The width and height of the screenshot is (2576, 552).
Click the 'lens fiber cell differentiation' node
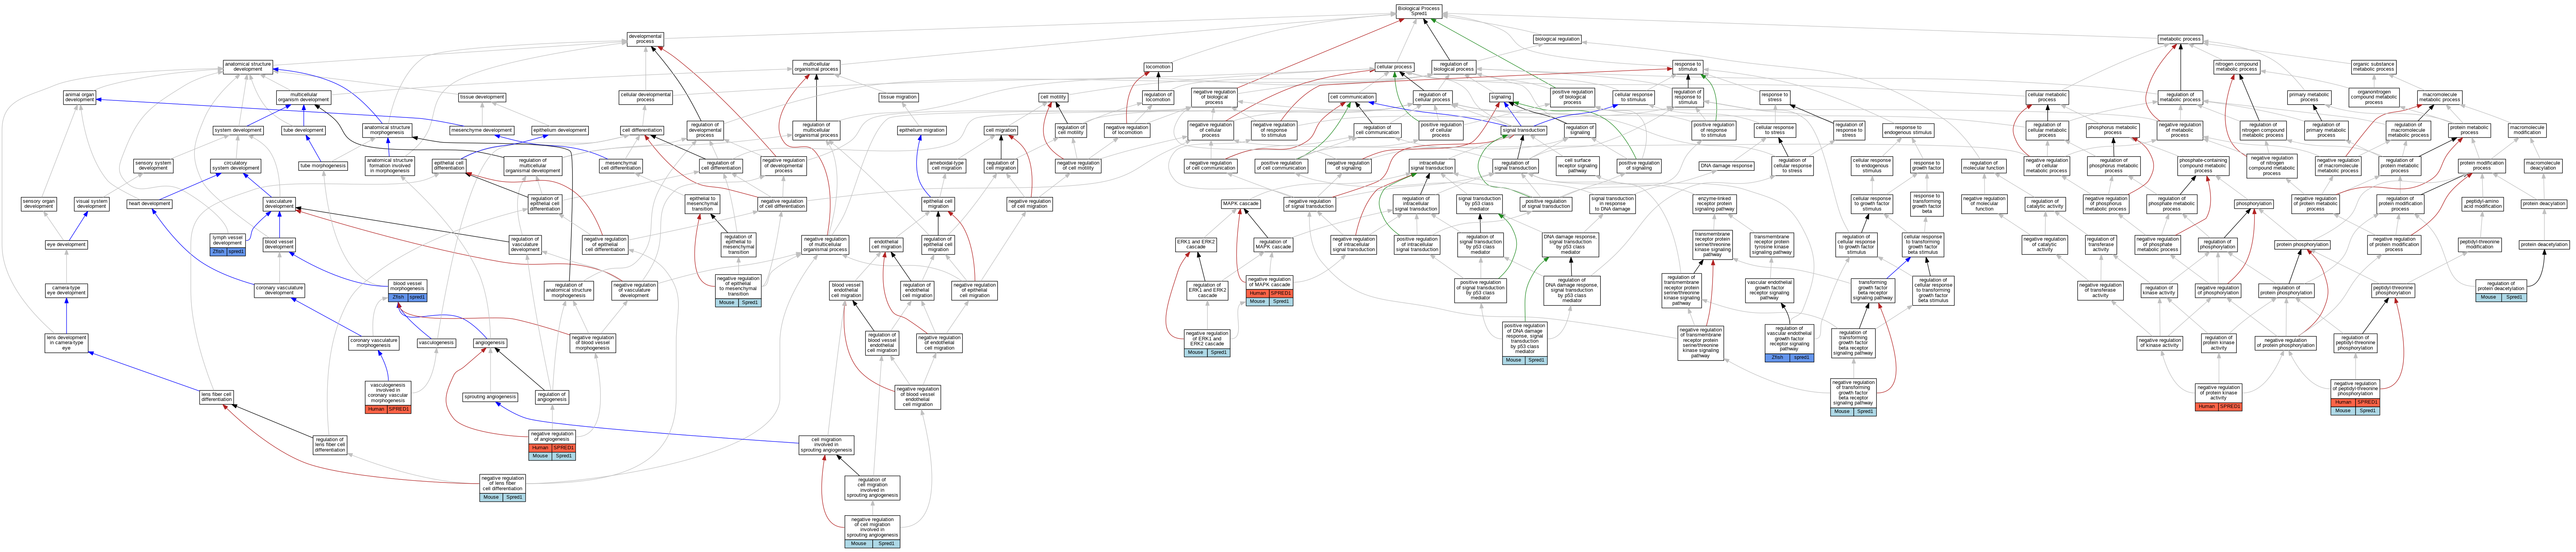216,396
